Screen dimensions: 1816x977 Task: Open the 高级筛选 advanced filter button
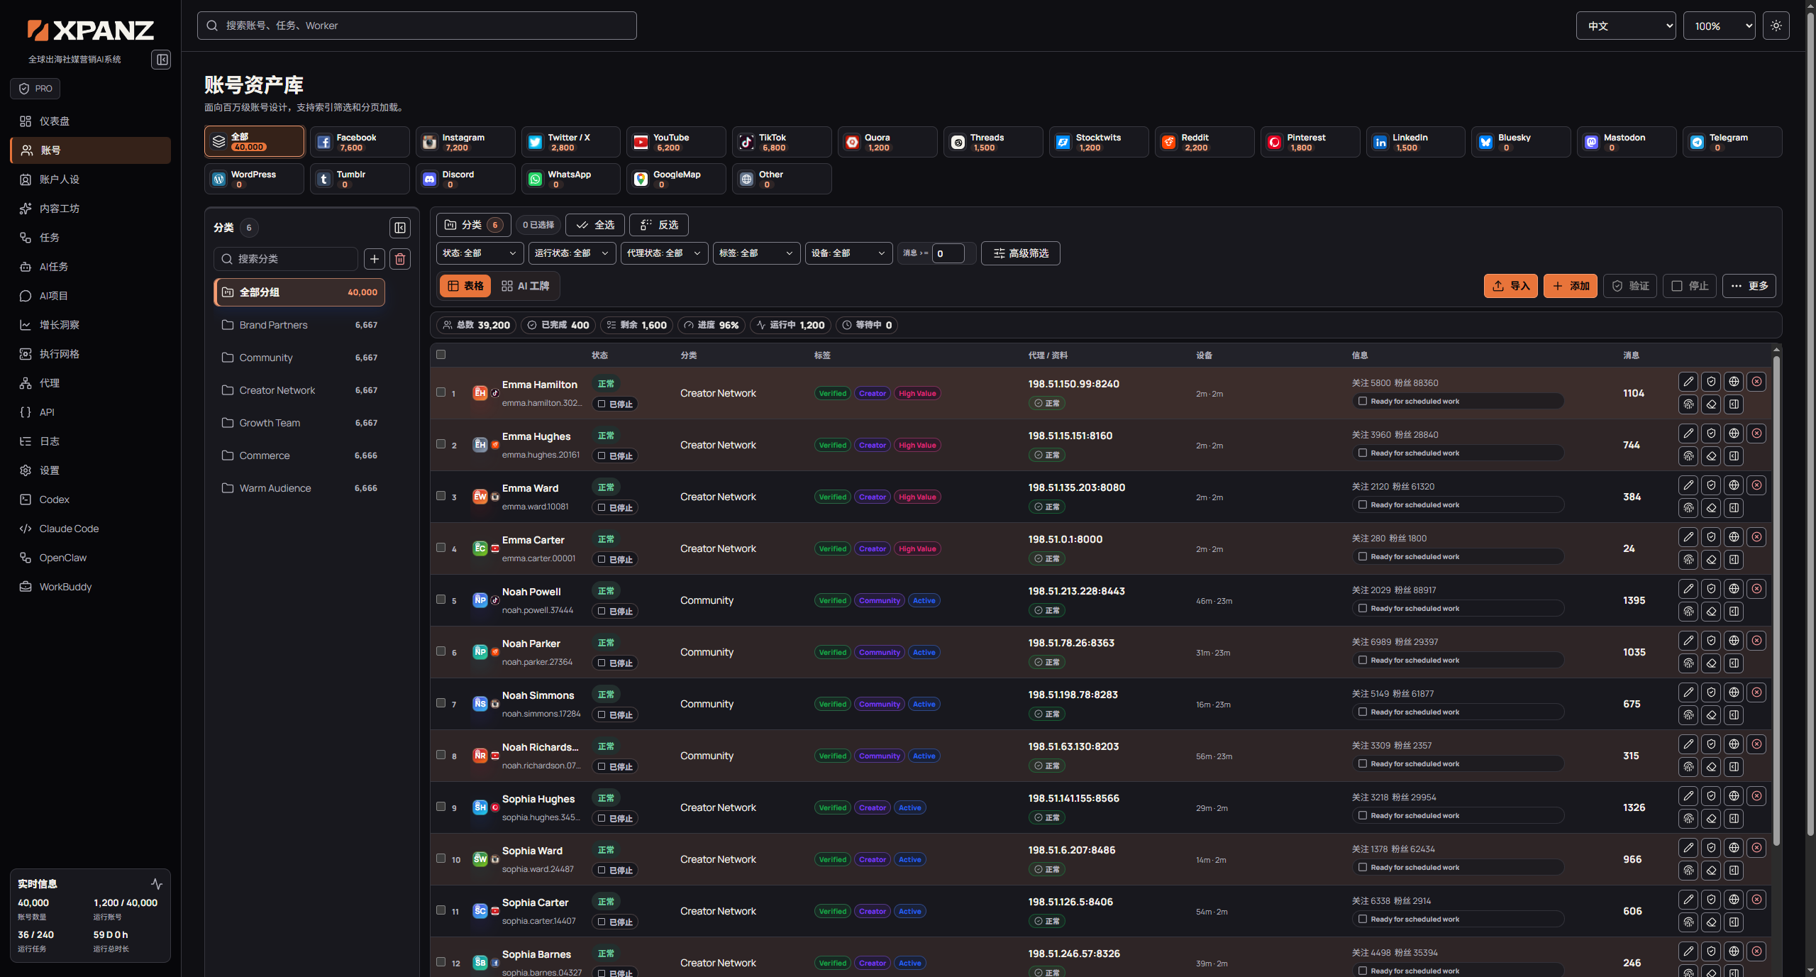coord(1021,253)
